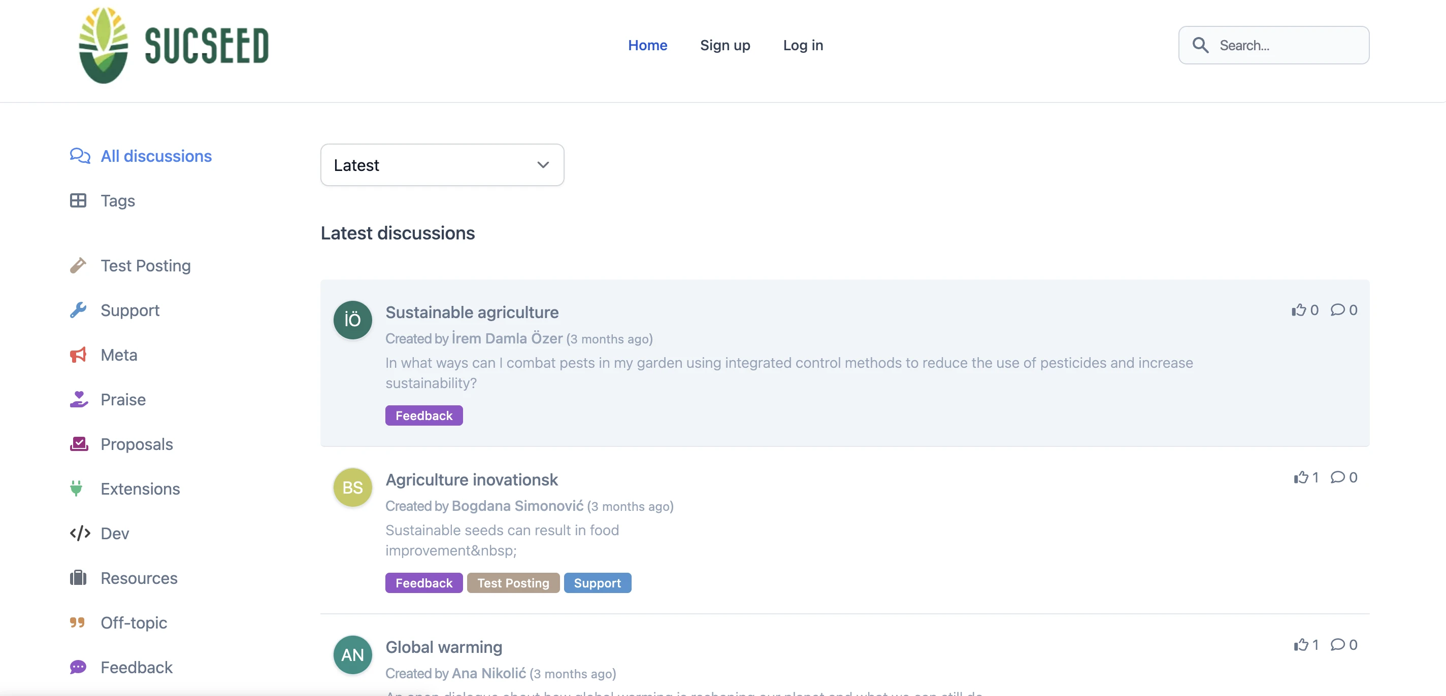1446x696 pixels.
Task: Select the Tags grid icon
Action: (79, 200)
